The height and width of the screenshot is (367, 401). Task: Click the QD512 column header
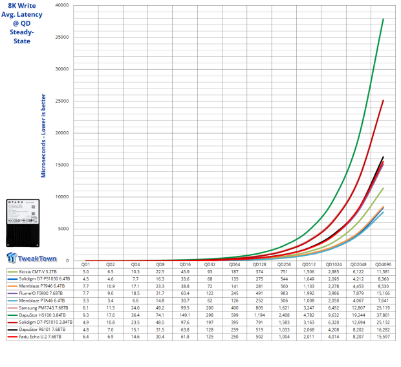(309, 264)
